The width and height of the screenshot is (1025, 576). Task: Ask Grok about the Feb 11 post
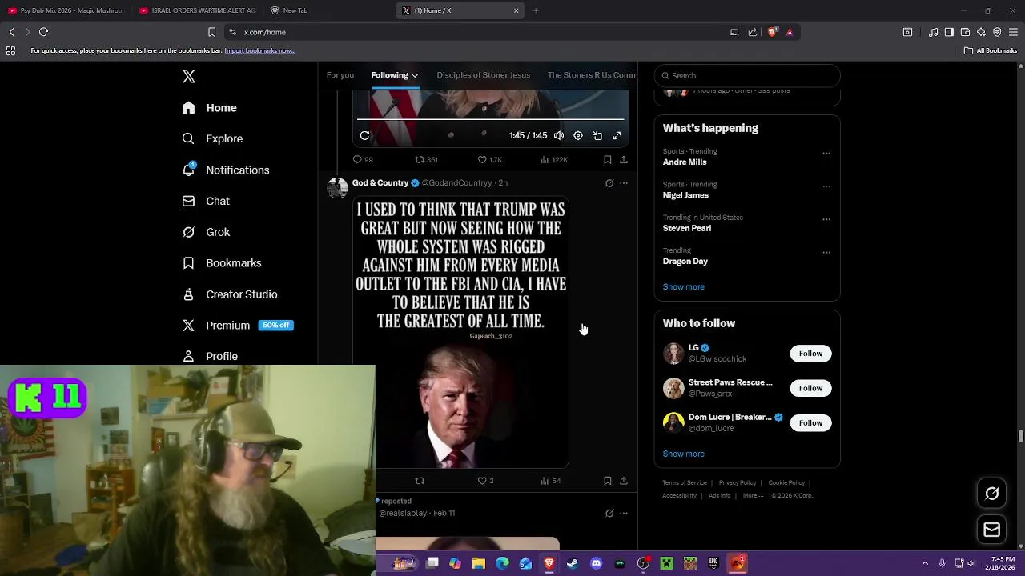tap(609, 514)
